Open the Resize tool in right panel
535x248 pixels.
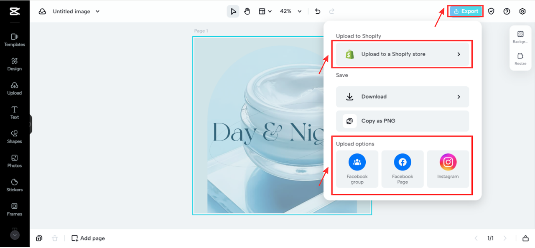[520, 59]
